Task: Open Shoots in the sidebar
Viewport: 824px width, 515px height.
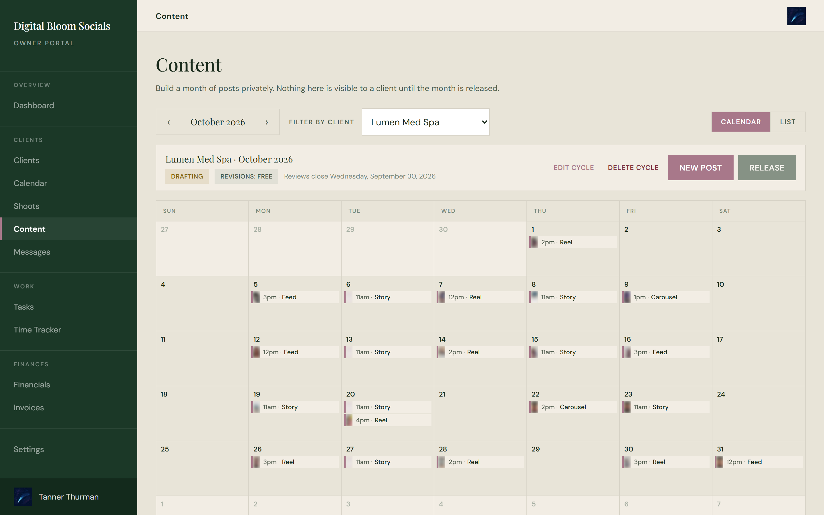Action: point(68,206)
